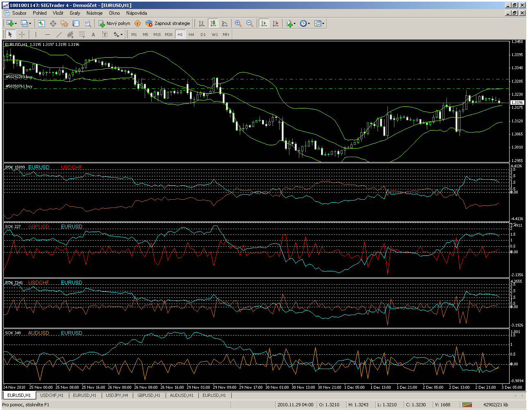Open the Nástroje menu
Image resolution: width=528 pixels, height=410 pixels.
coord(94,13)
